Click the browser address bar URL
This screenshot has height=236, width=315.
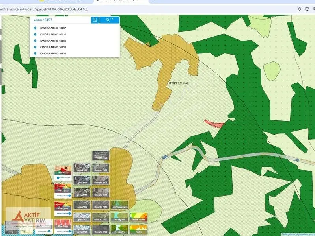44,9
